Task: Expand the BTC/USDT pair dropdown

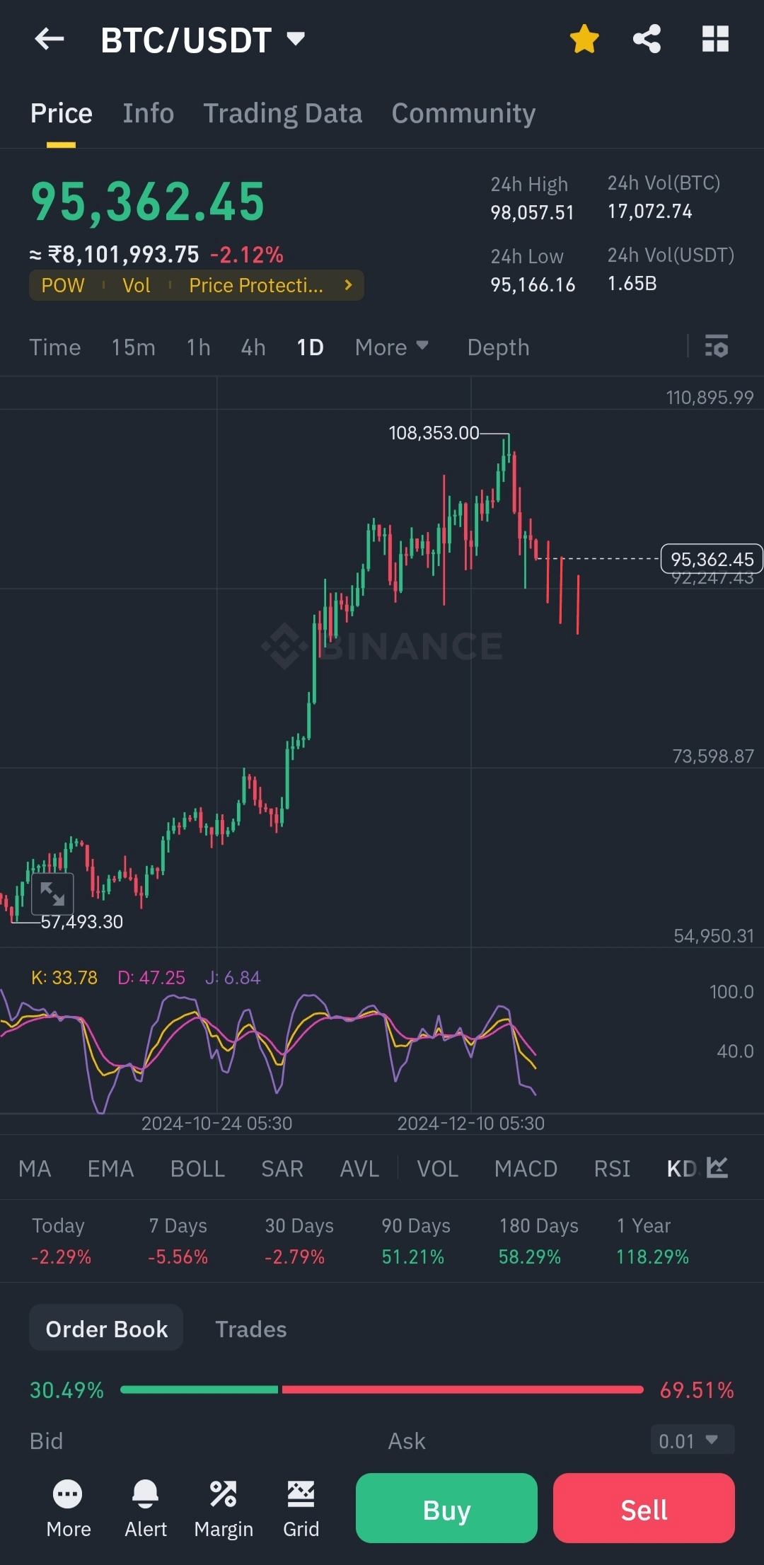Action: click(295, 38)
